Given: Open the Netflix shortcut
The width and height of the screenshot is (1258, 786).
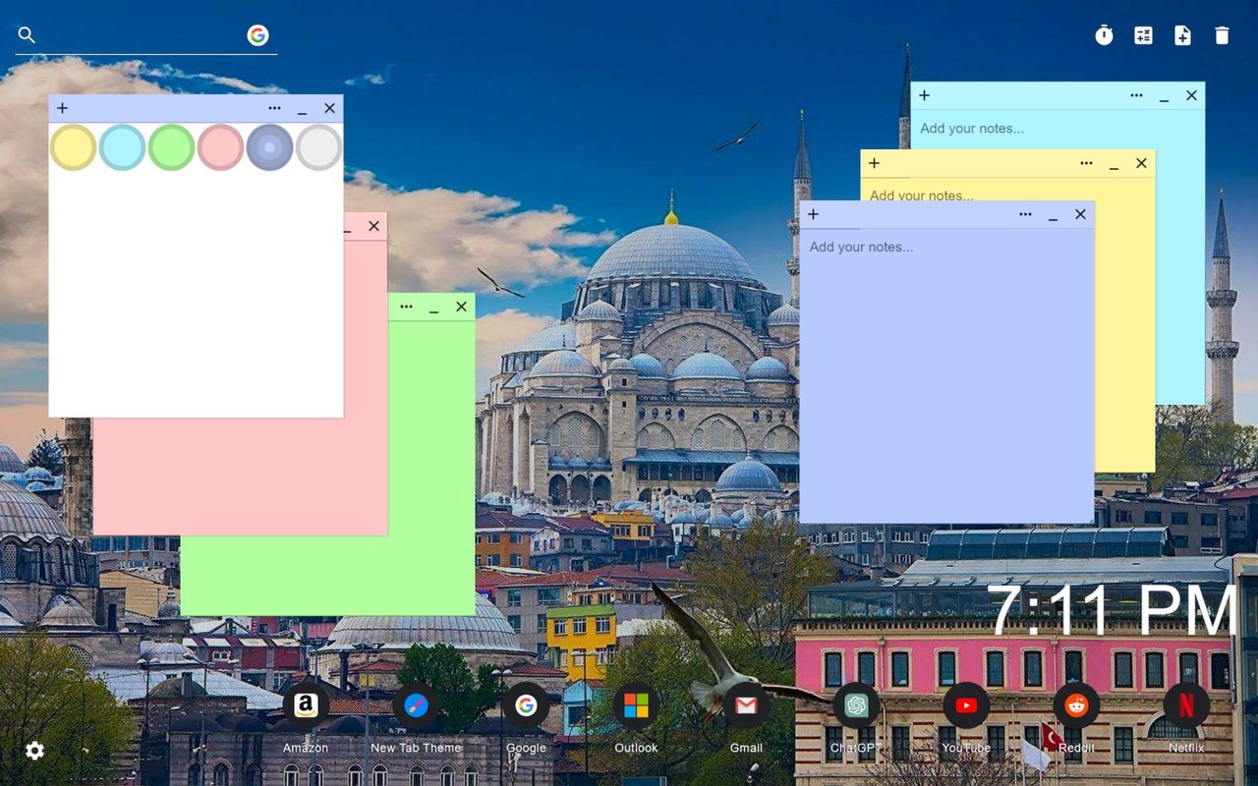Looking at the screenshot, I should pos(1186,705).
